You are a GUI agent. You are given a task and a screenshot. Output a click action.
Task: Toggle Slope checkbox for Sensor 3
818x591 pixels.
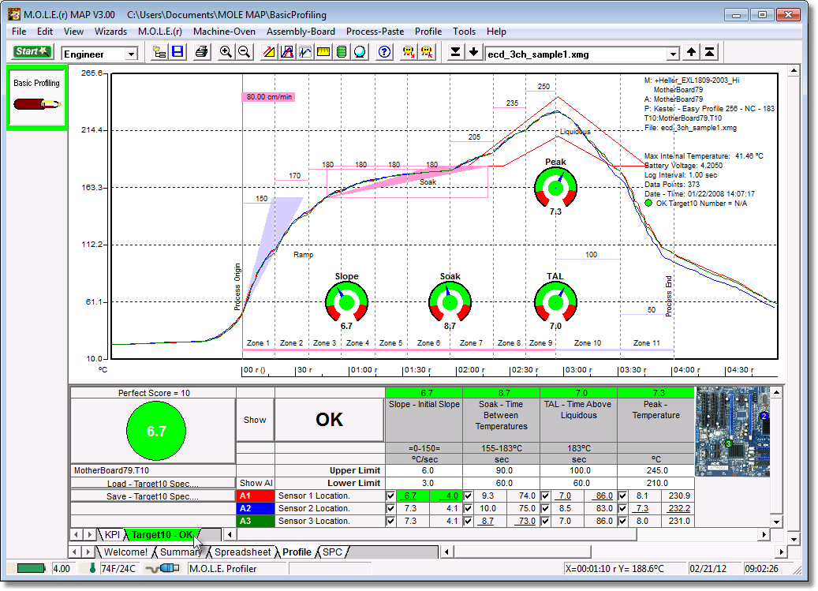pos(390,521)
